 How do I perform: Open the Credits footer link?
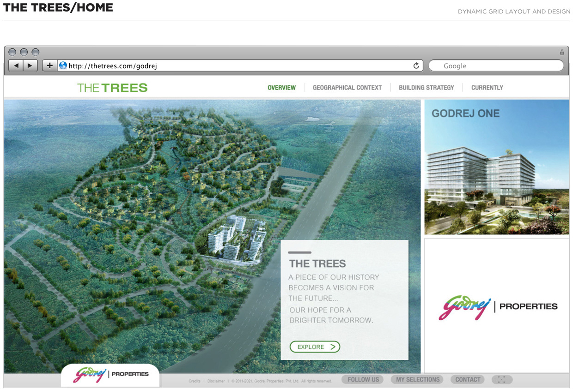point(195,381)
